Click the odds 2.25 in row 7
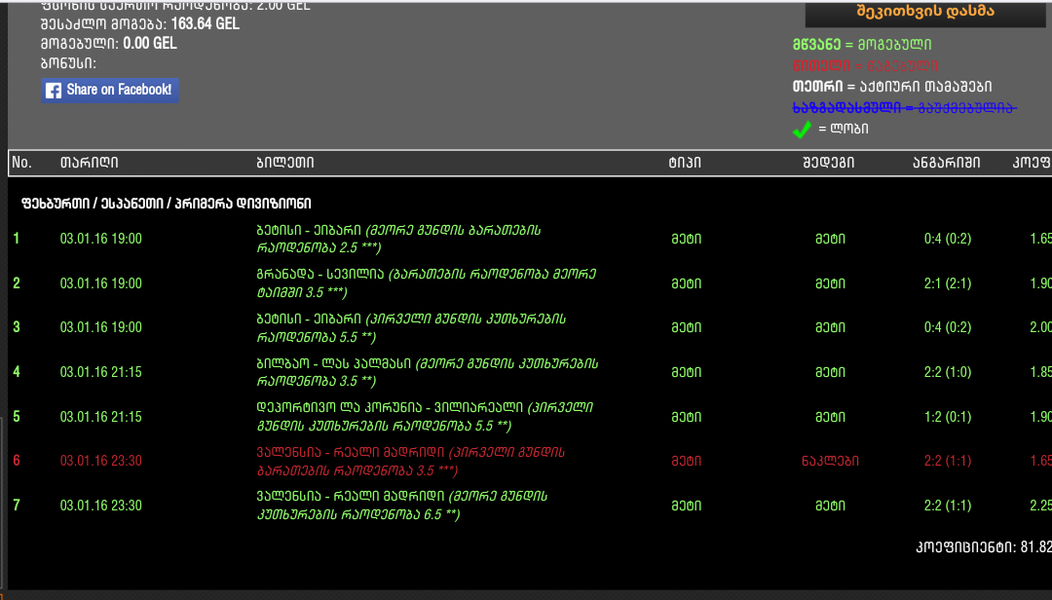1052x600 pixels. point(1040,506)
